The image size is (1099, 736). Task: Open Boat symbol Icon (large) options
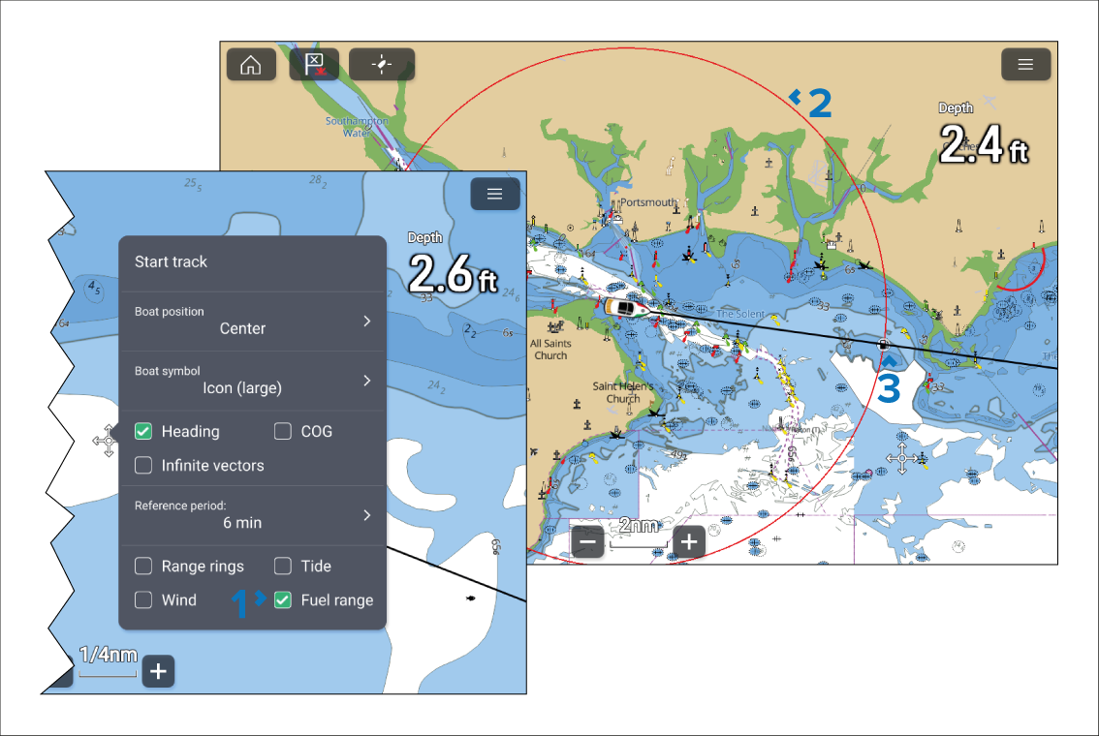coord(252,380)
